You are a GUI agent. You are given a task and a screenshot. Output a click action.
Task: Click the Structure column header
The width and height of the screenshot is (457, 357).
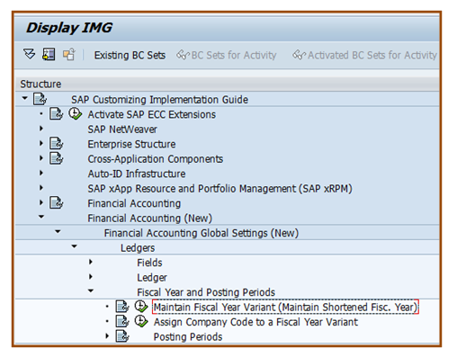(x=227, y=84)
